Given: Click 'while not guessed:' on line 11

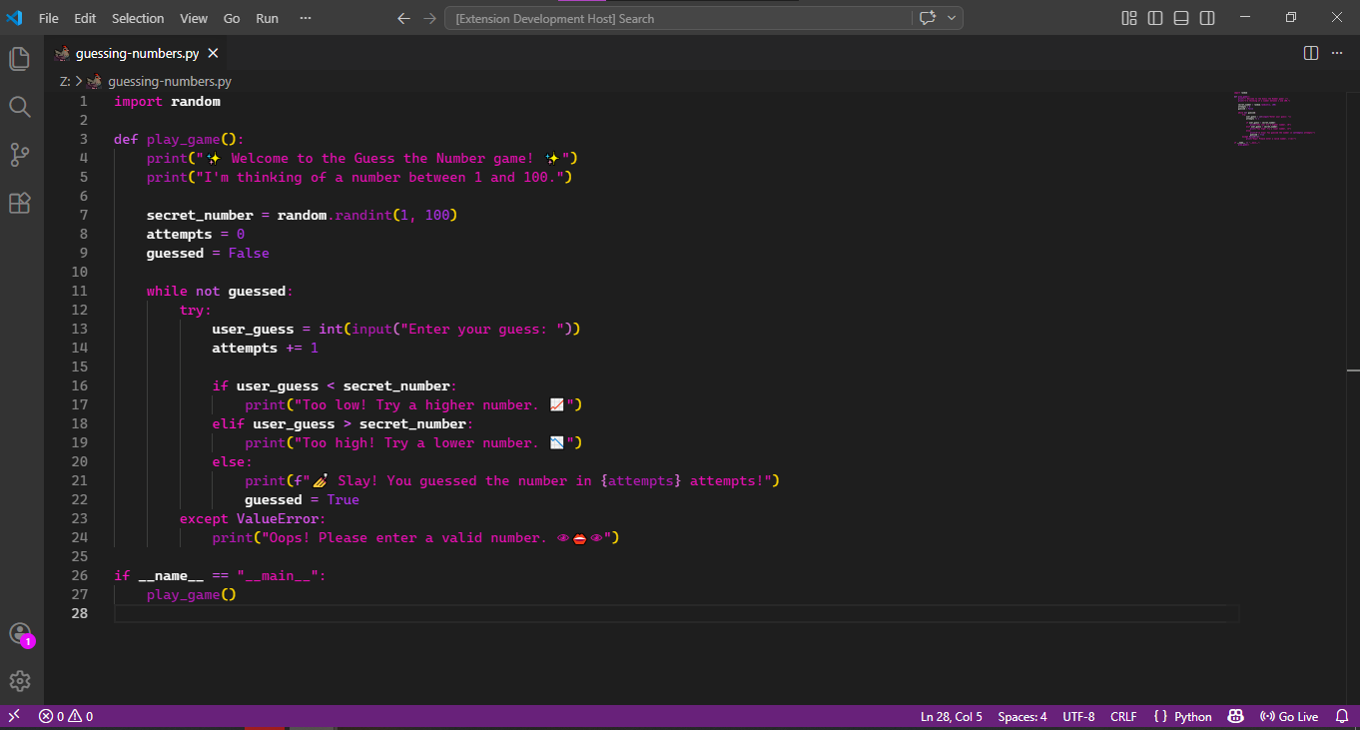Looking at the screenshot, I should pos(220,292).
